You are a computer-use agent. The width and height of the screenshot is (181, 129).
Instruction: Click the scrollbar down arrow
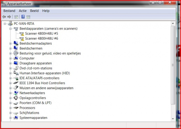[173, 119]
